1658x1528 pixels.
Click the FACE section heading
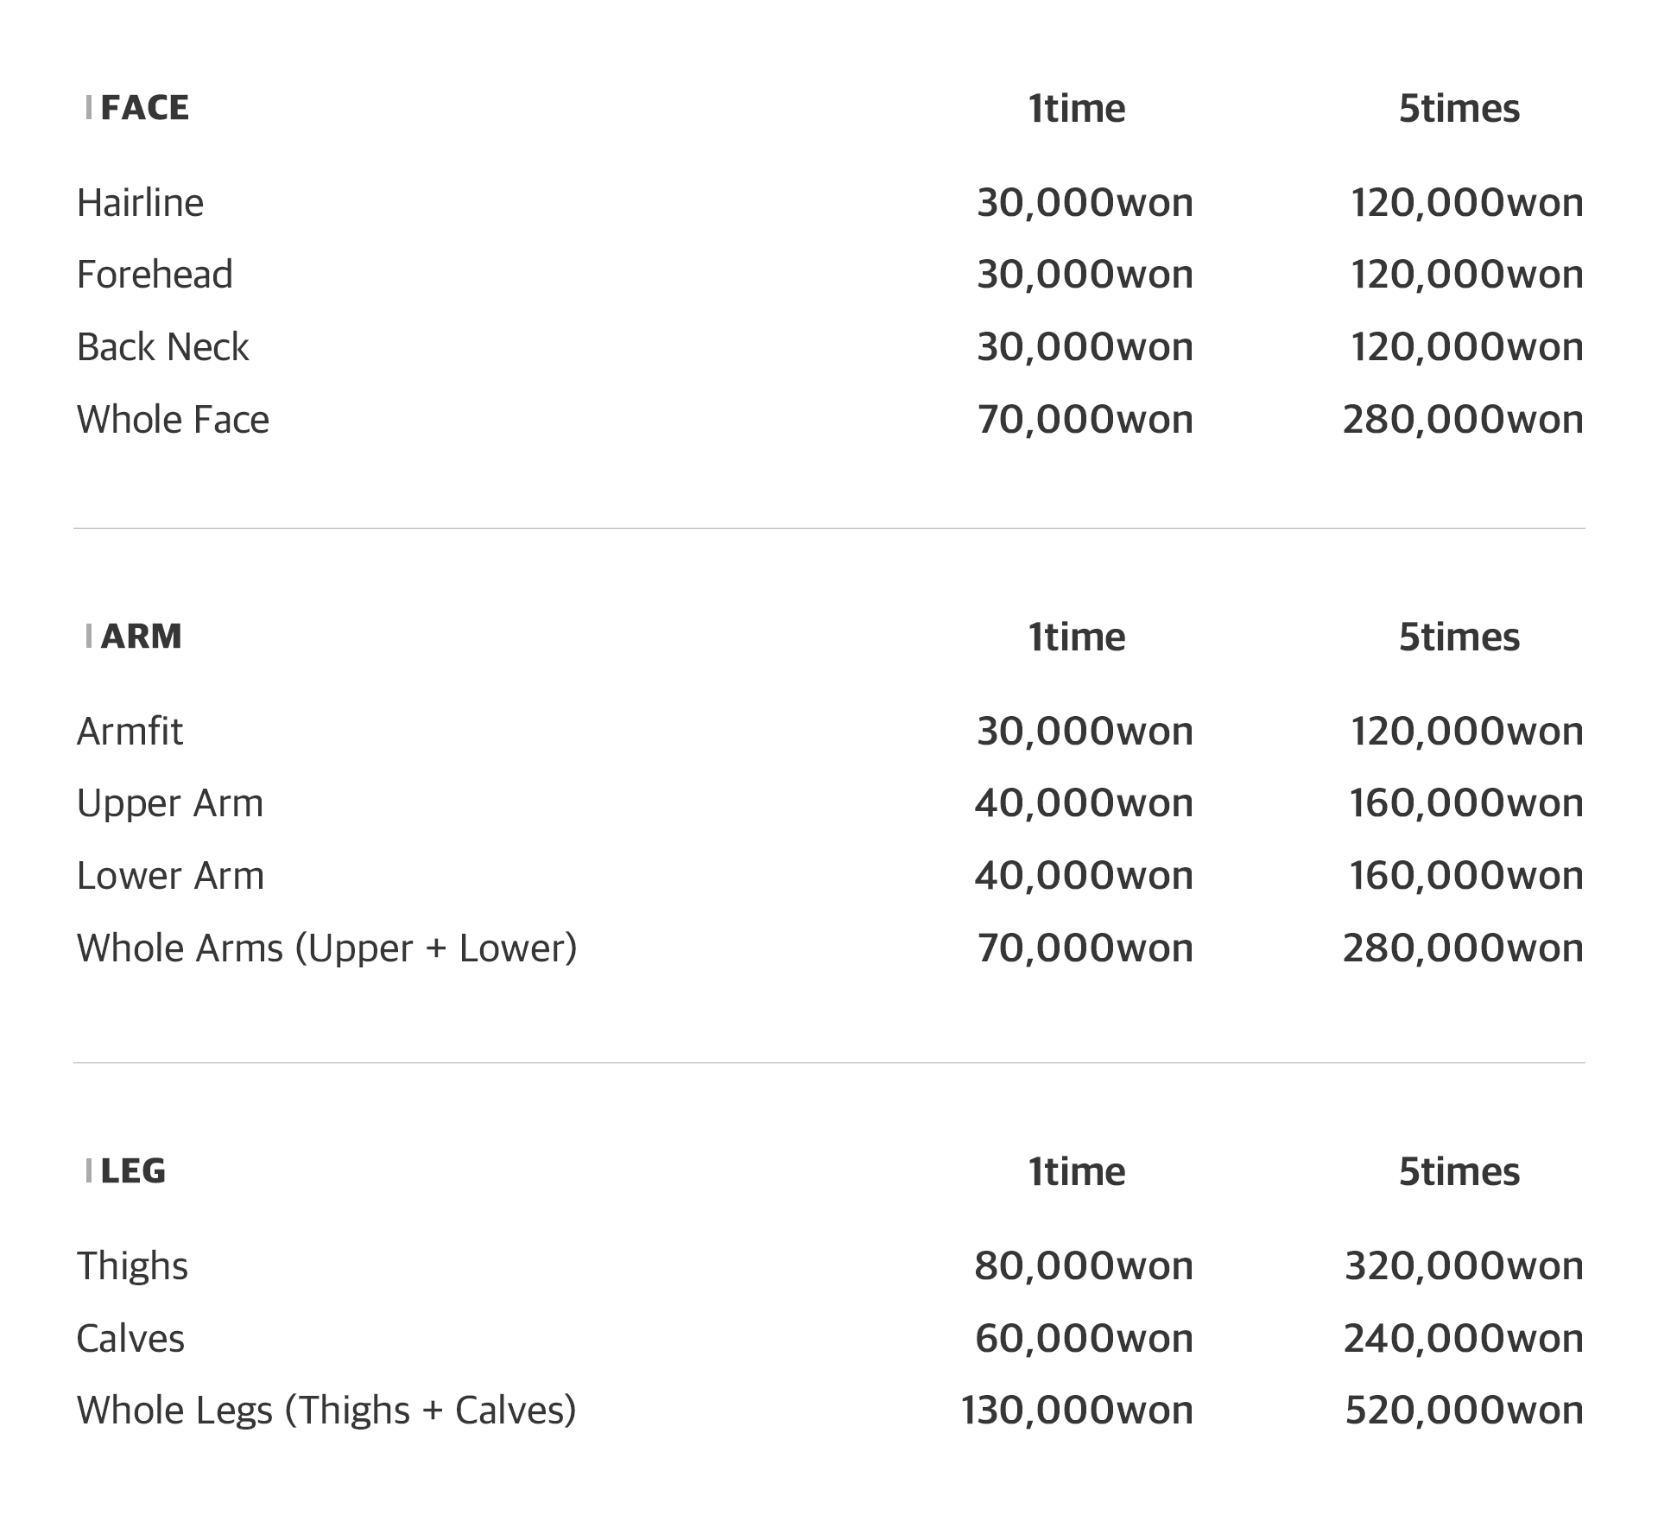pos(144,108)
